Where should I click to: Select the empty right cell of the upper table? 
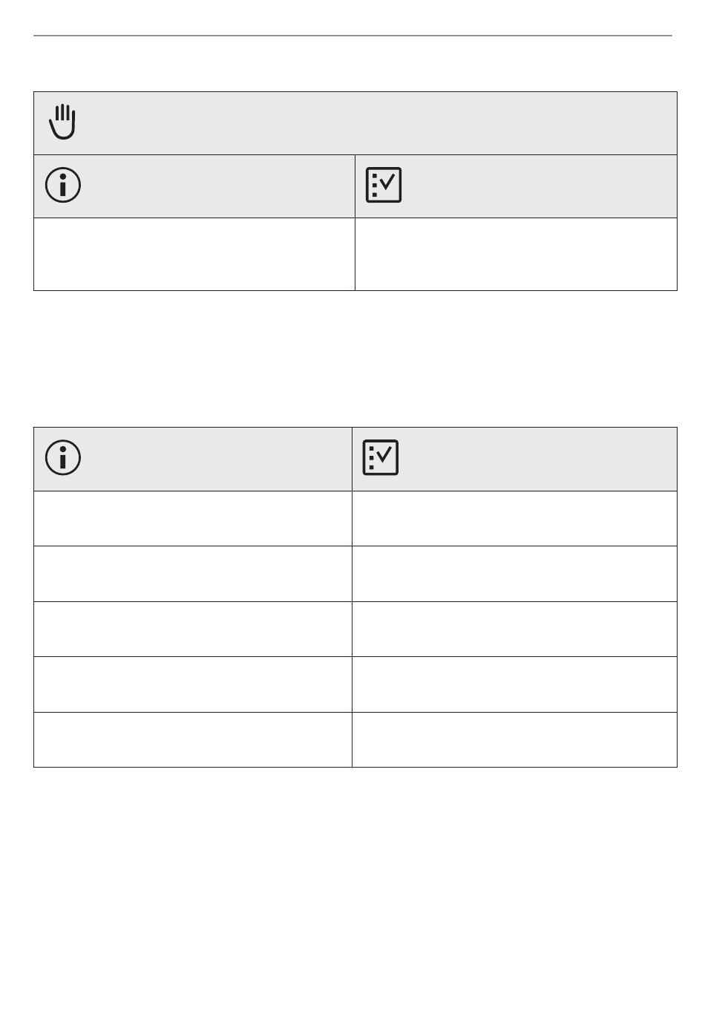pyautogui.click(x=516, y=254)
